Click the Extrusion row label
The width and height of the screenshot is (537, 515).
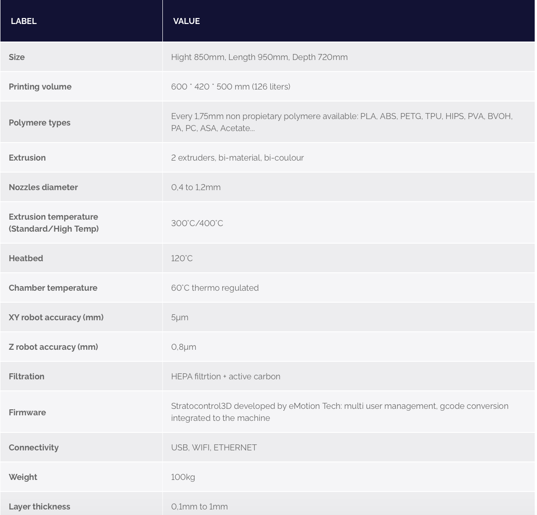point(27,158)
